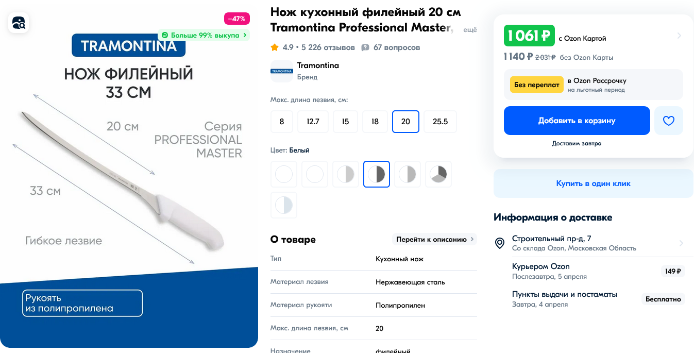Add item with Добавить в корзину button
The image size is (694, 353).
(577, 121)
